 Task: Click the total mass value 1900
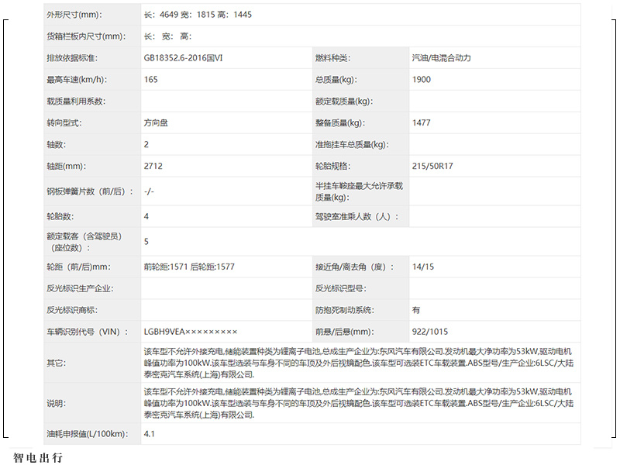point(421,80)
